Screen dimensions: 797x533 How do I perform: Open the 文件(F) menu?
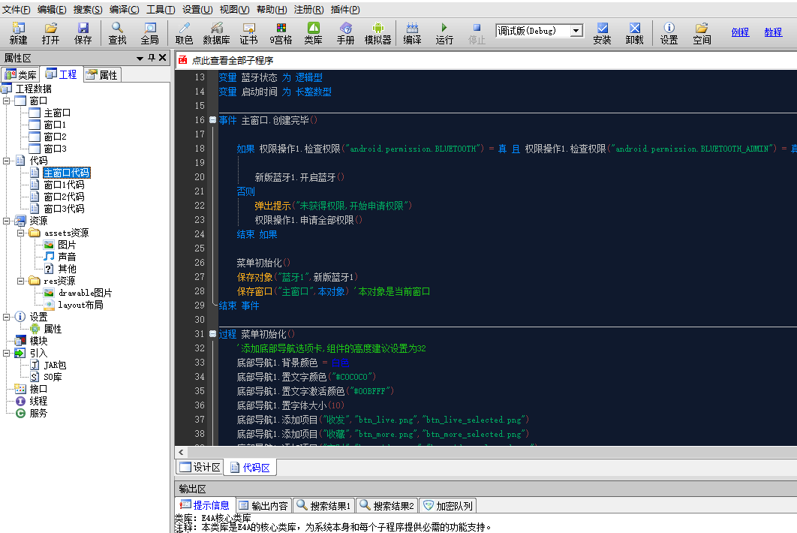pyautogui.click(x=17, y=10)
